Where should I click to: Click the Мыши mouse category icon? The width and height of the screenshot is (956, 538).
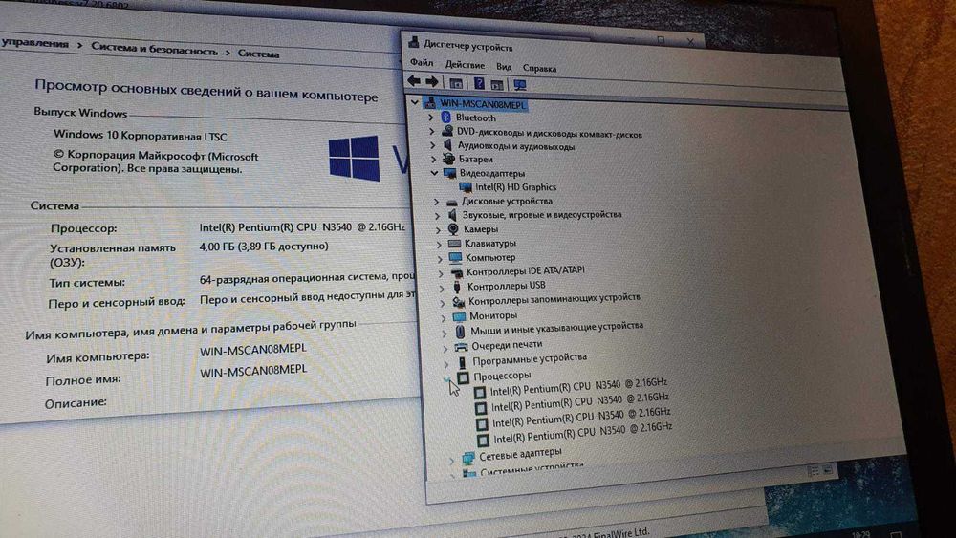pos(461,331)
